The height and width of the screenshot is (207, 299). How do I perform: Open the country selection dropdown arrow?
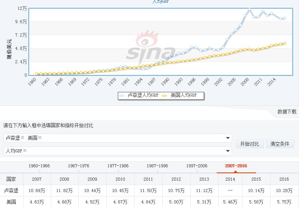(x=228, y=138)
